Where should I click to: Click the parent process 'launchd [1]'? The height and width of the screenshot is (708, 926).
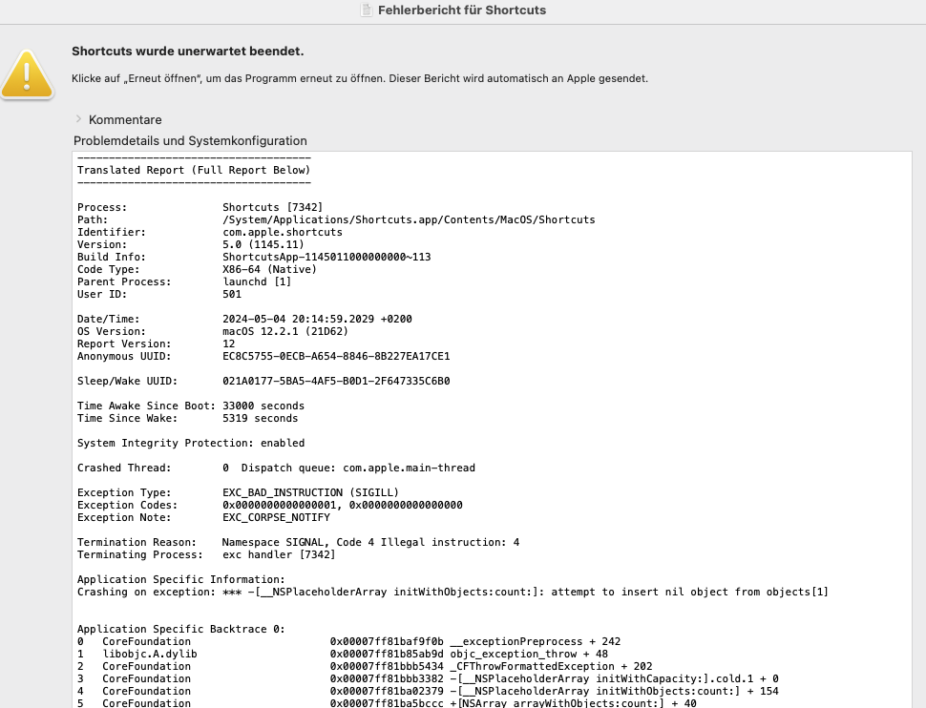257,281
